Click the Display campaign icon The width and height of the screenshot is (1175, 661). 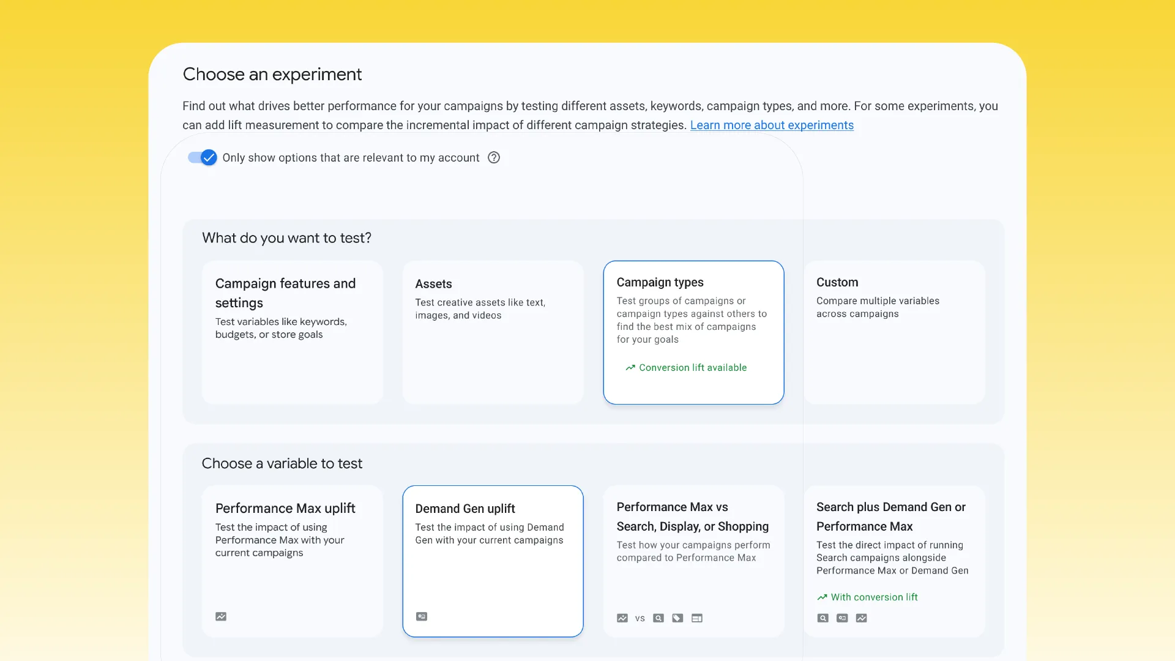click(x=697, y=618)
